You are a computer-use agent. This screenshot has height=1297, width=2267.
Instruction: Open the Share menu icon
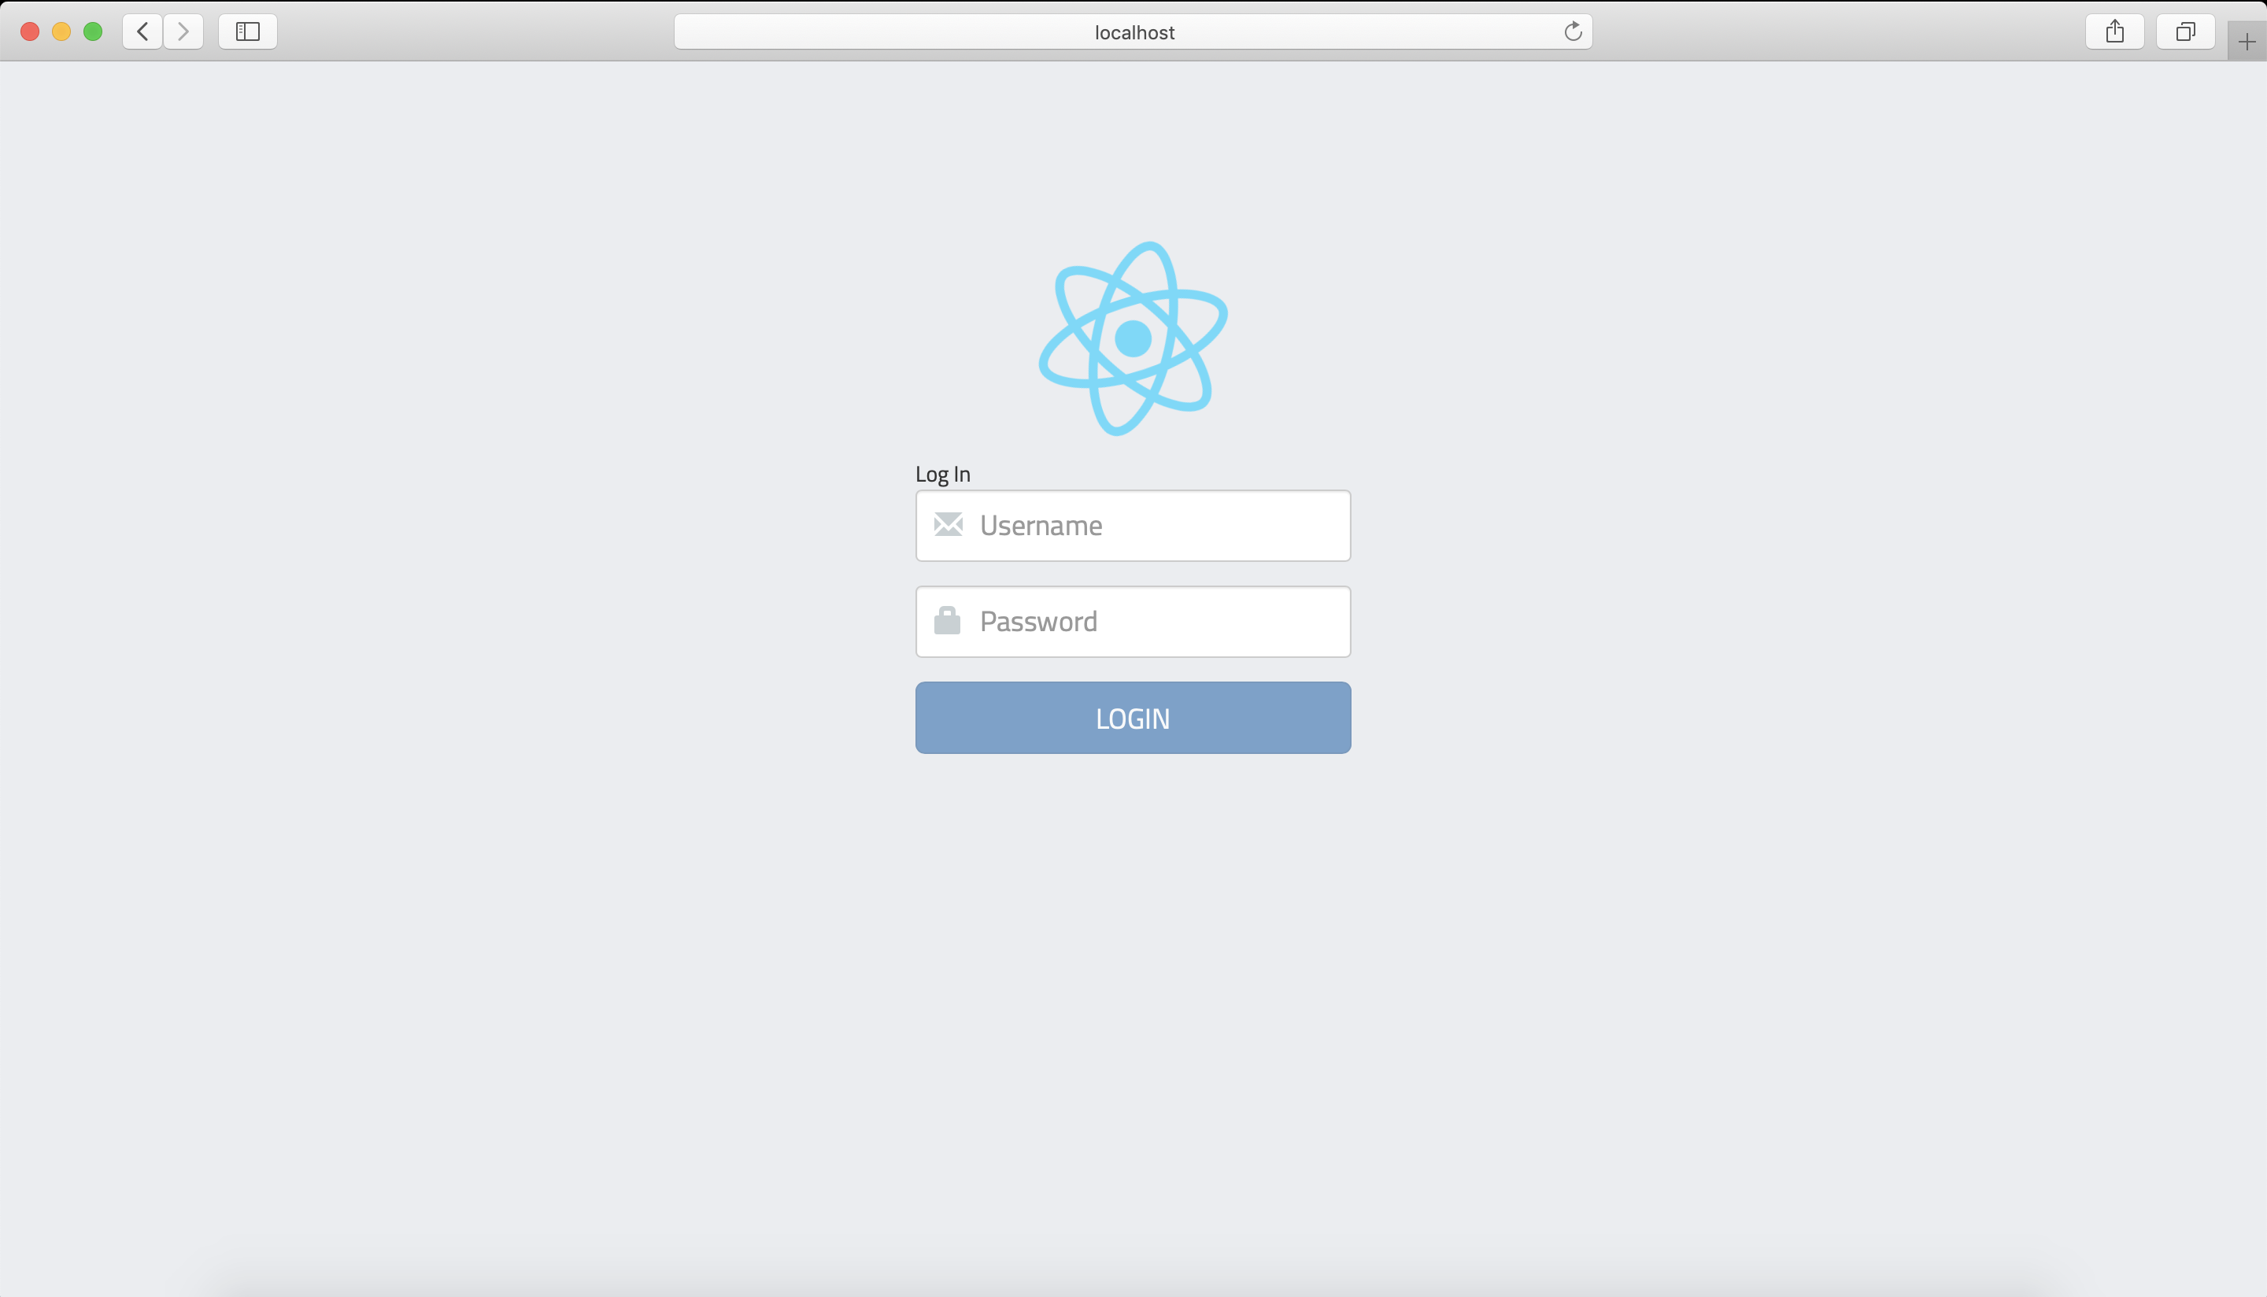point(2114,32)
